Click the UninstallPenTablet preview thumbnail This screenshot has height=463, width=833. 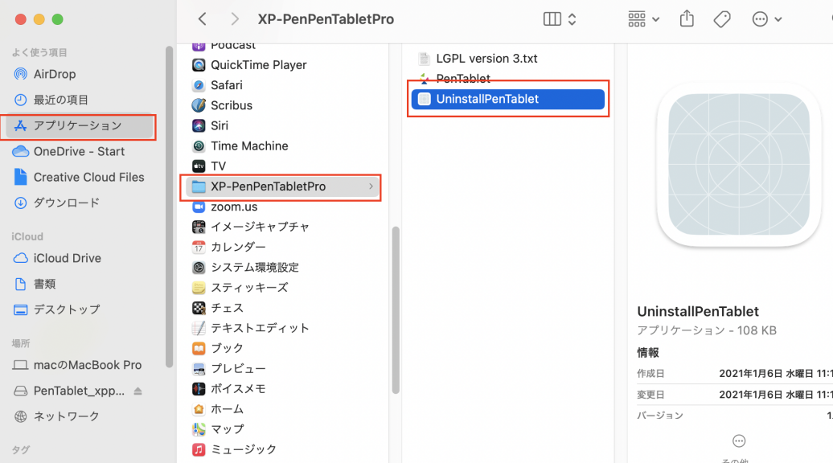738,165
